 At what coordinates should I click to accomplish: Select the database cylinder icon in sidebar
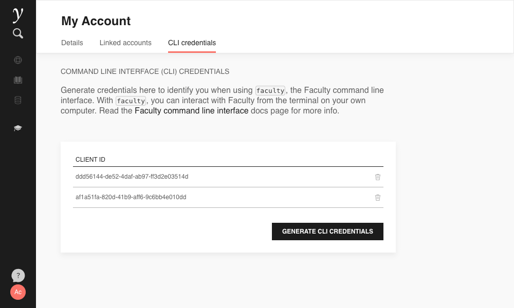(x=18, y=100)
